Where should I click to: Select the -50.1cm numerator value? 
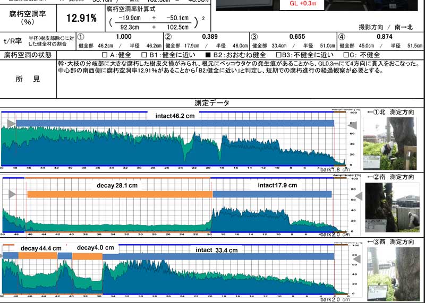click(177, 18)
